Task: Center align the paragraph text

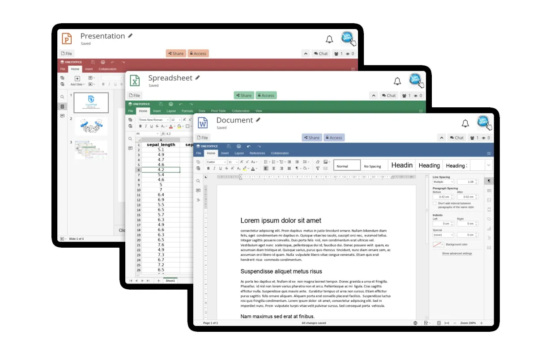Action: click(273, 169)
